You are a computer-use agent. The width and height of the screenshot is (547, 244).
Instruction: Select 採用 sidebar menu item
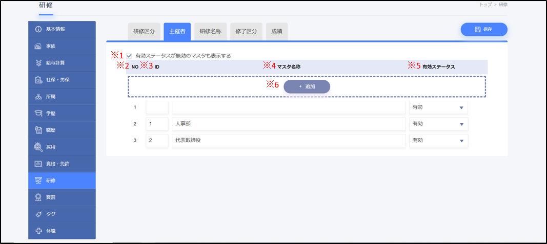coord(62,147)
